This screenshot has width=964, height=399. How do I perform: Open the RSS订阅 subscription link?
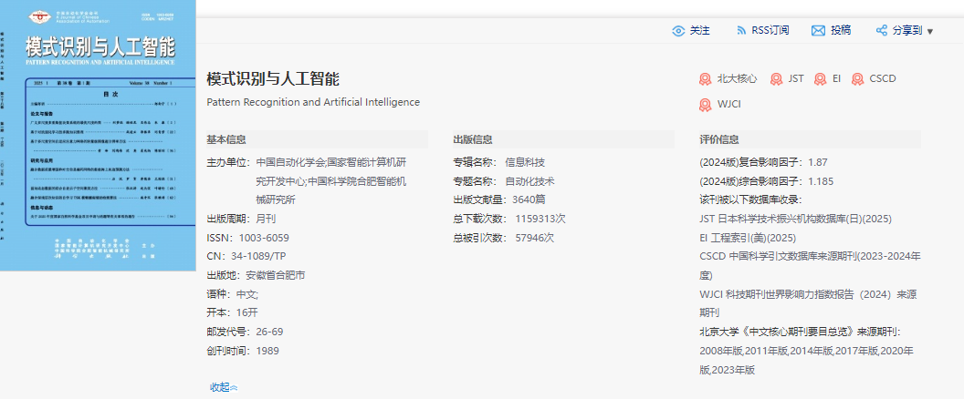[770, 31]
